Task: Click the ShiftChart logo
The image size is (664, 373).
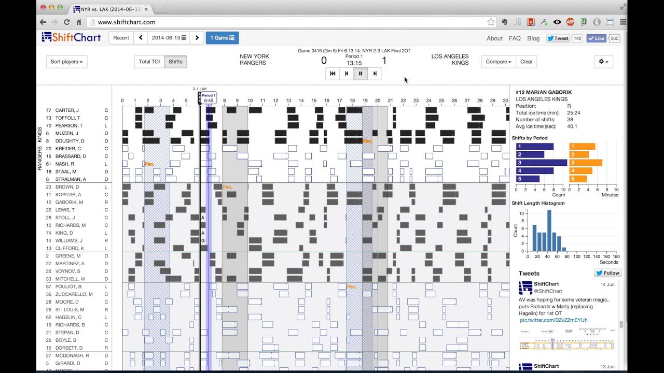Action: (x=71, y=37)
